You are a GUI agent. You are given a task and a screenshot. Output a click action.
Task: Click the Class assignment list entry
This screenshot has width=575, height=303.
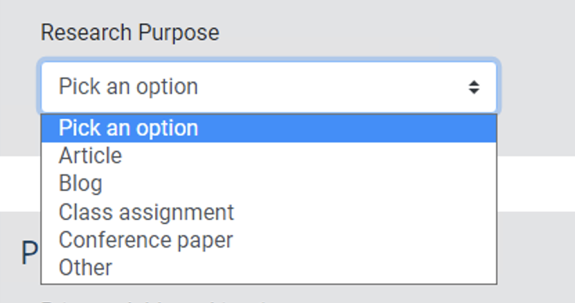click(146, 212)
